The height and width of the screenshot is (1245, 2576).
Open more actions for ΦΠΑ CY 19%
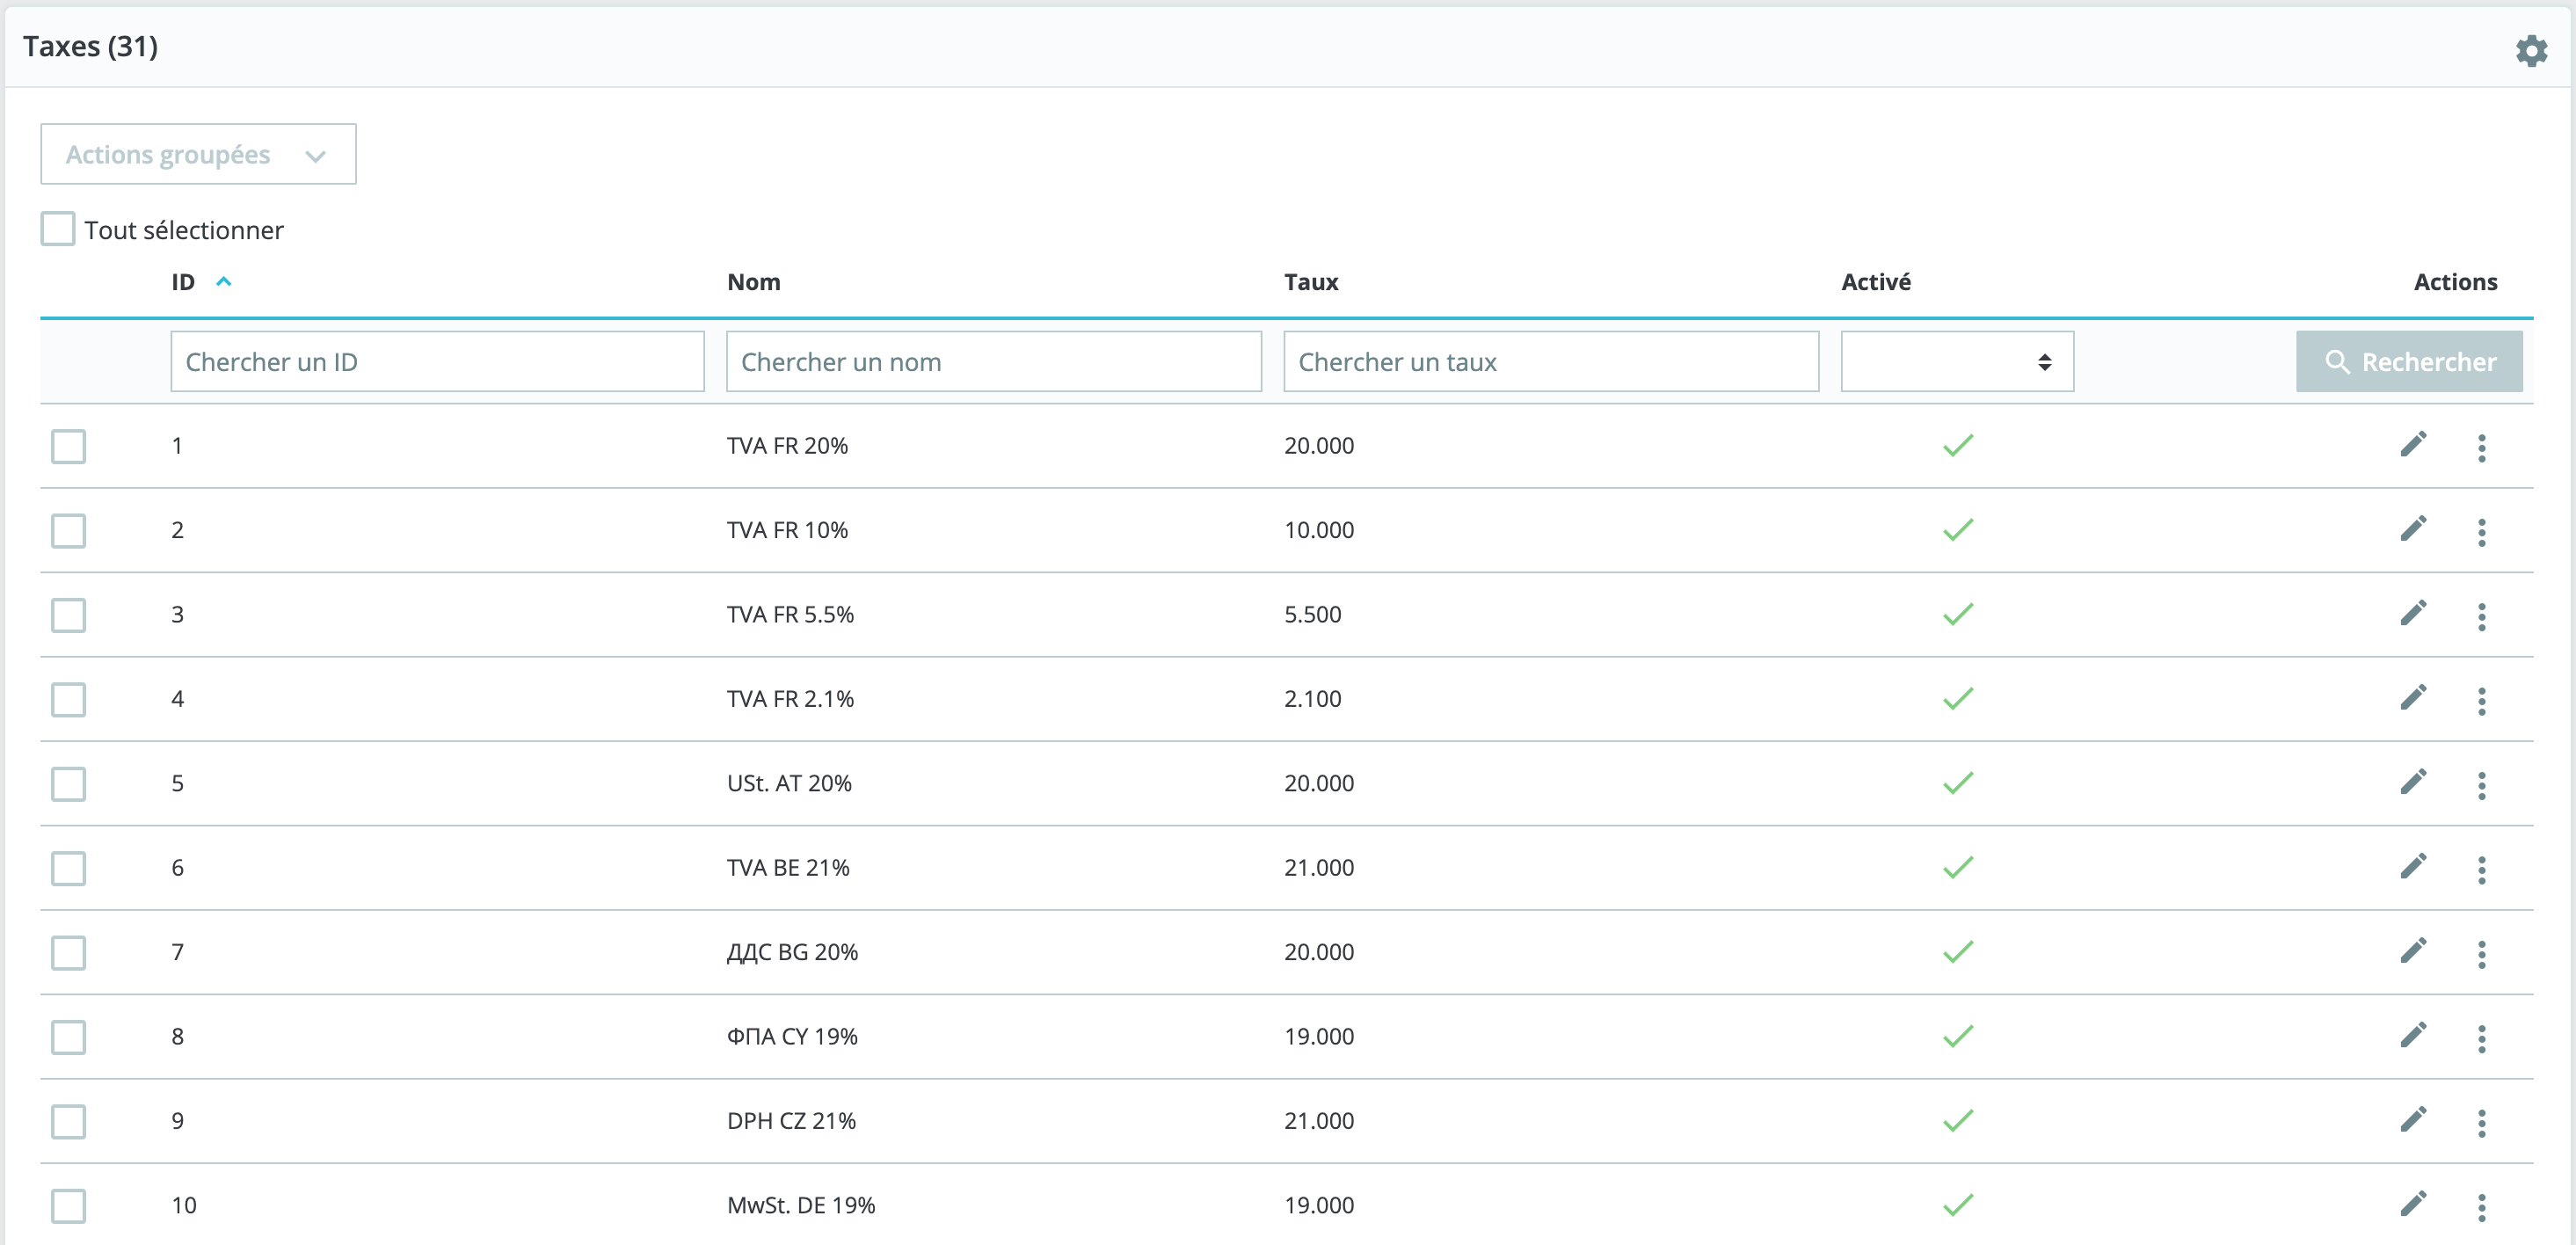(2481, 1038)
